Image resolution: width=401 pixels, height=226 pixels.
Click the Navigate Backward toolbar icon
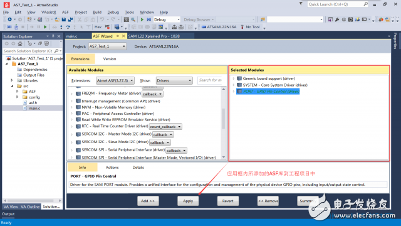click(9, 19)
